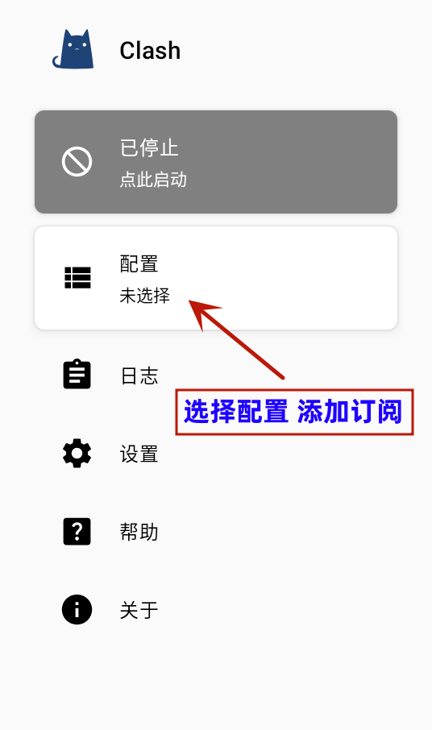432x730 pixels.
Task: Click the 已停止 status label
Action: (x=149, y=148)
